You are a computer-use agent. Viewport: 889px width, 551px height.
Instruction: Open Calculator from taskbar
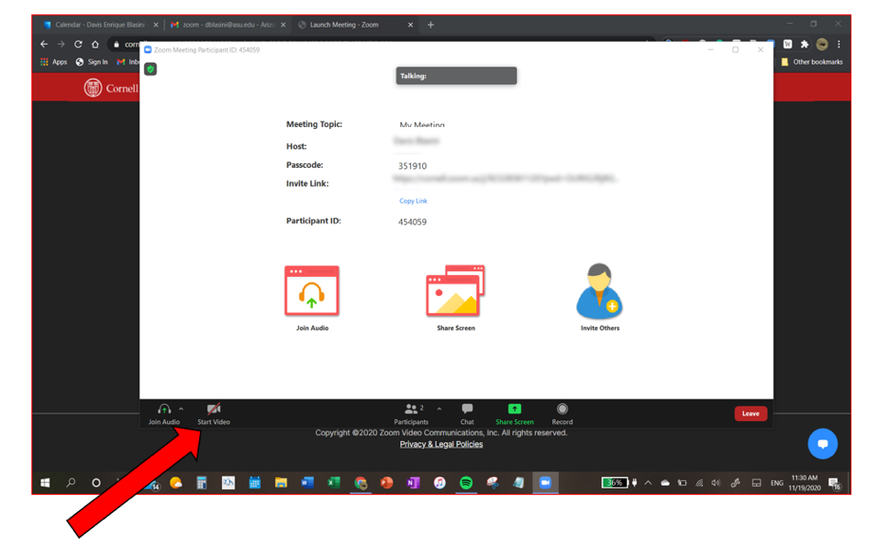[201, 483]
